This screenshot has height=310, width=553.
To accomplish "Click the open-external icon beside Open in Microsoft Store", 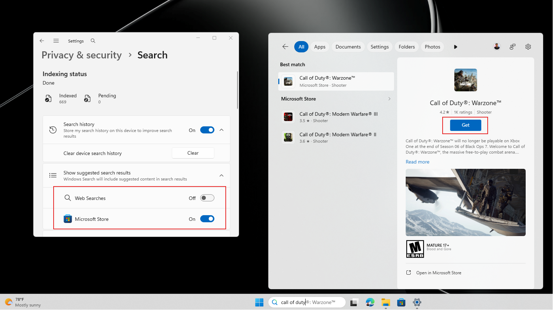I will pos(409,272).
